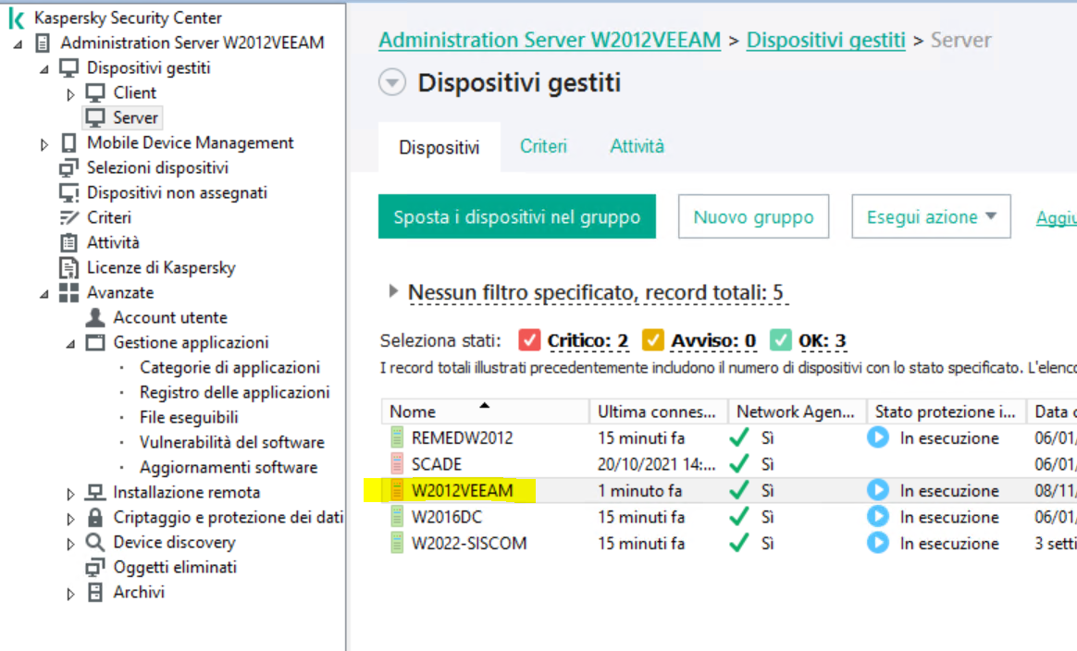The height and width of the screenshot is (651, 1077).
Task: Click the Network Agen... column header
Action: coord(797,411)
